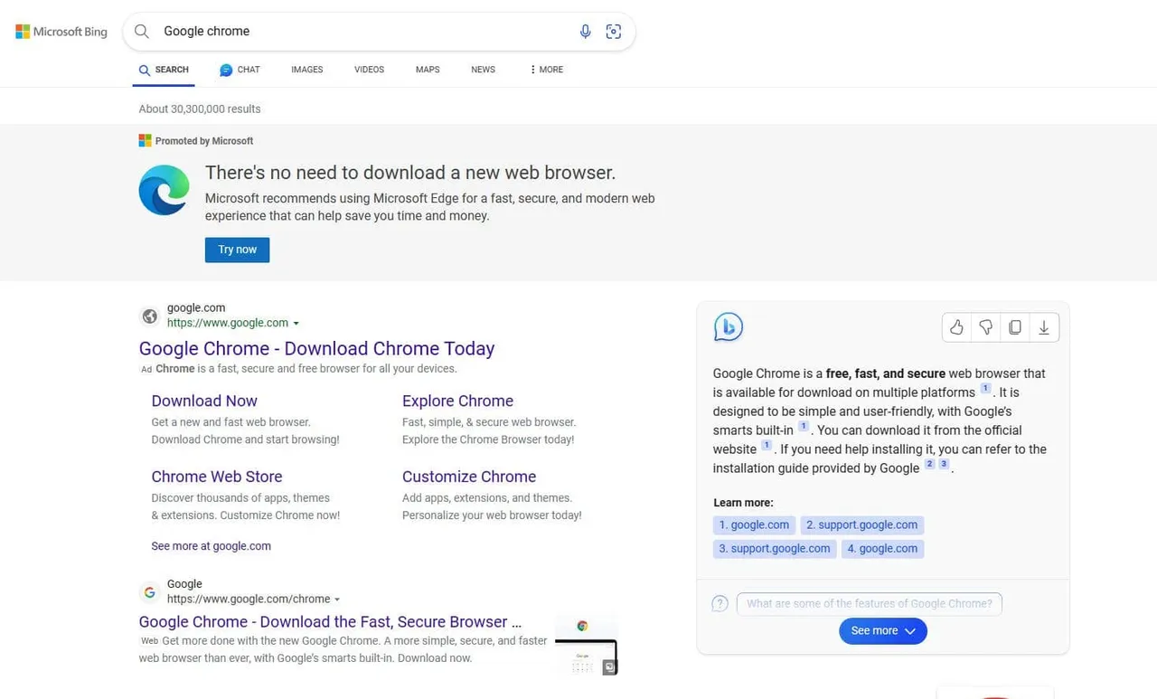This screenshot has width=1157, height=699.
Task: Switch to the IMAGES tab
Action: [x=306, y=69]
